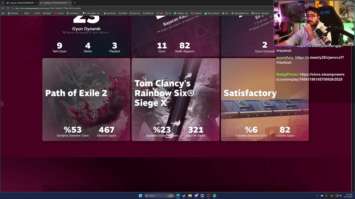Click the microphone icon in system tray
355x199 pixels.
[x=326, y=196]
